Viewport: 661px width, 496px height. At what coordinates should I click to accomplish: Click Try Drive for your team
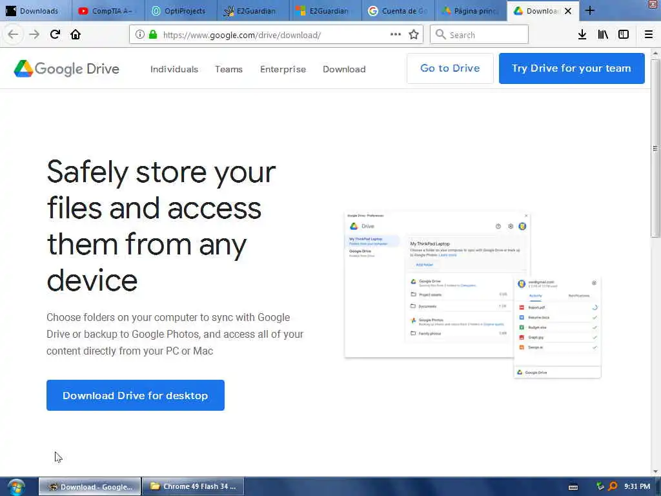pyautogui.click(x=571, y=68)
